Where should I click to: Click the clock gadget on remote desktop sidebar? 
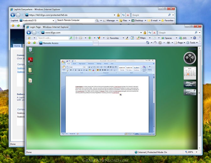pos(190,58)
